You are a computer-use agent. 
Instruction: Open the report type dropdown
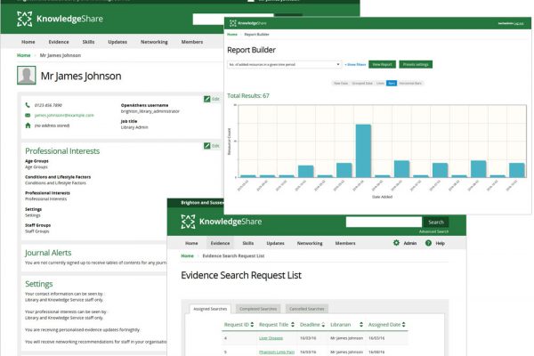[x=284, y=64]
